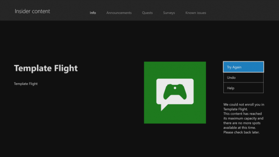Click the green controller feedback tile
The height and width of the screenshot is (157, 279).
175,93
